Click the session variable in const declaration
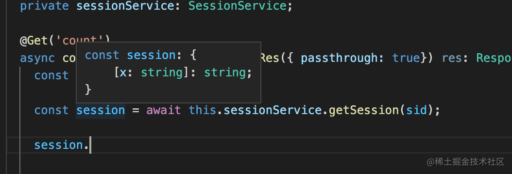 tap(101, 110)
